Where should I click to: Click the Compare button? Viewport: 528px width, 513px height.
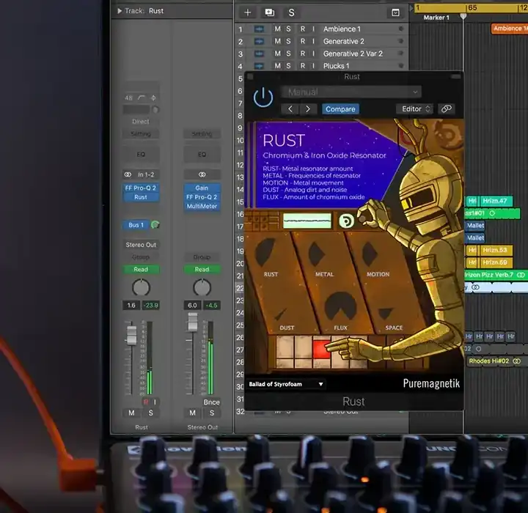coord(340,109)
